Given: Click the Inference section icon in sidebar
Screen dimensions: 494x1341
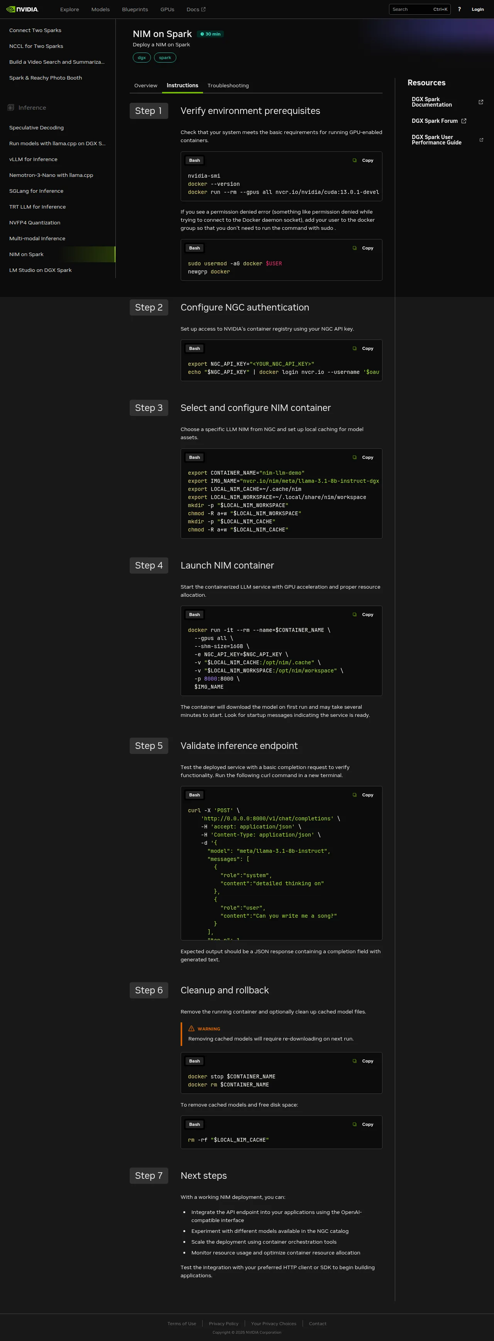Looking at the screenshot, I should (x=10, y=108).
